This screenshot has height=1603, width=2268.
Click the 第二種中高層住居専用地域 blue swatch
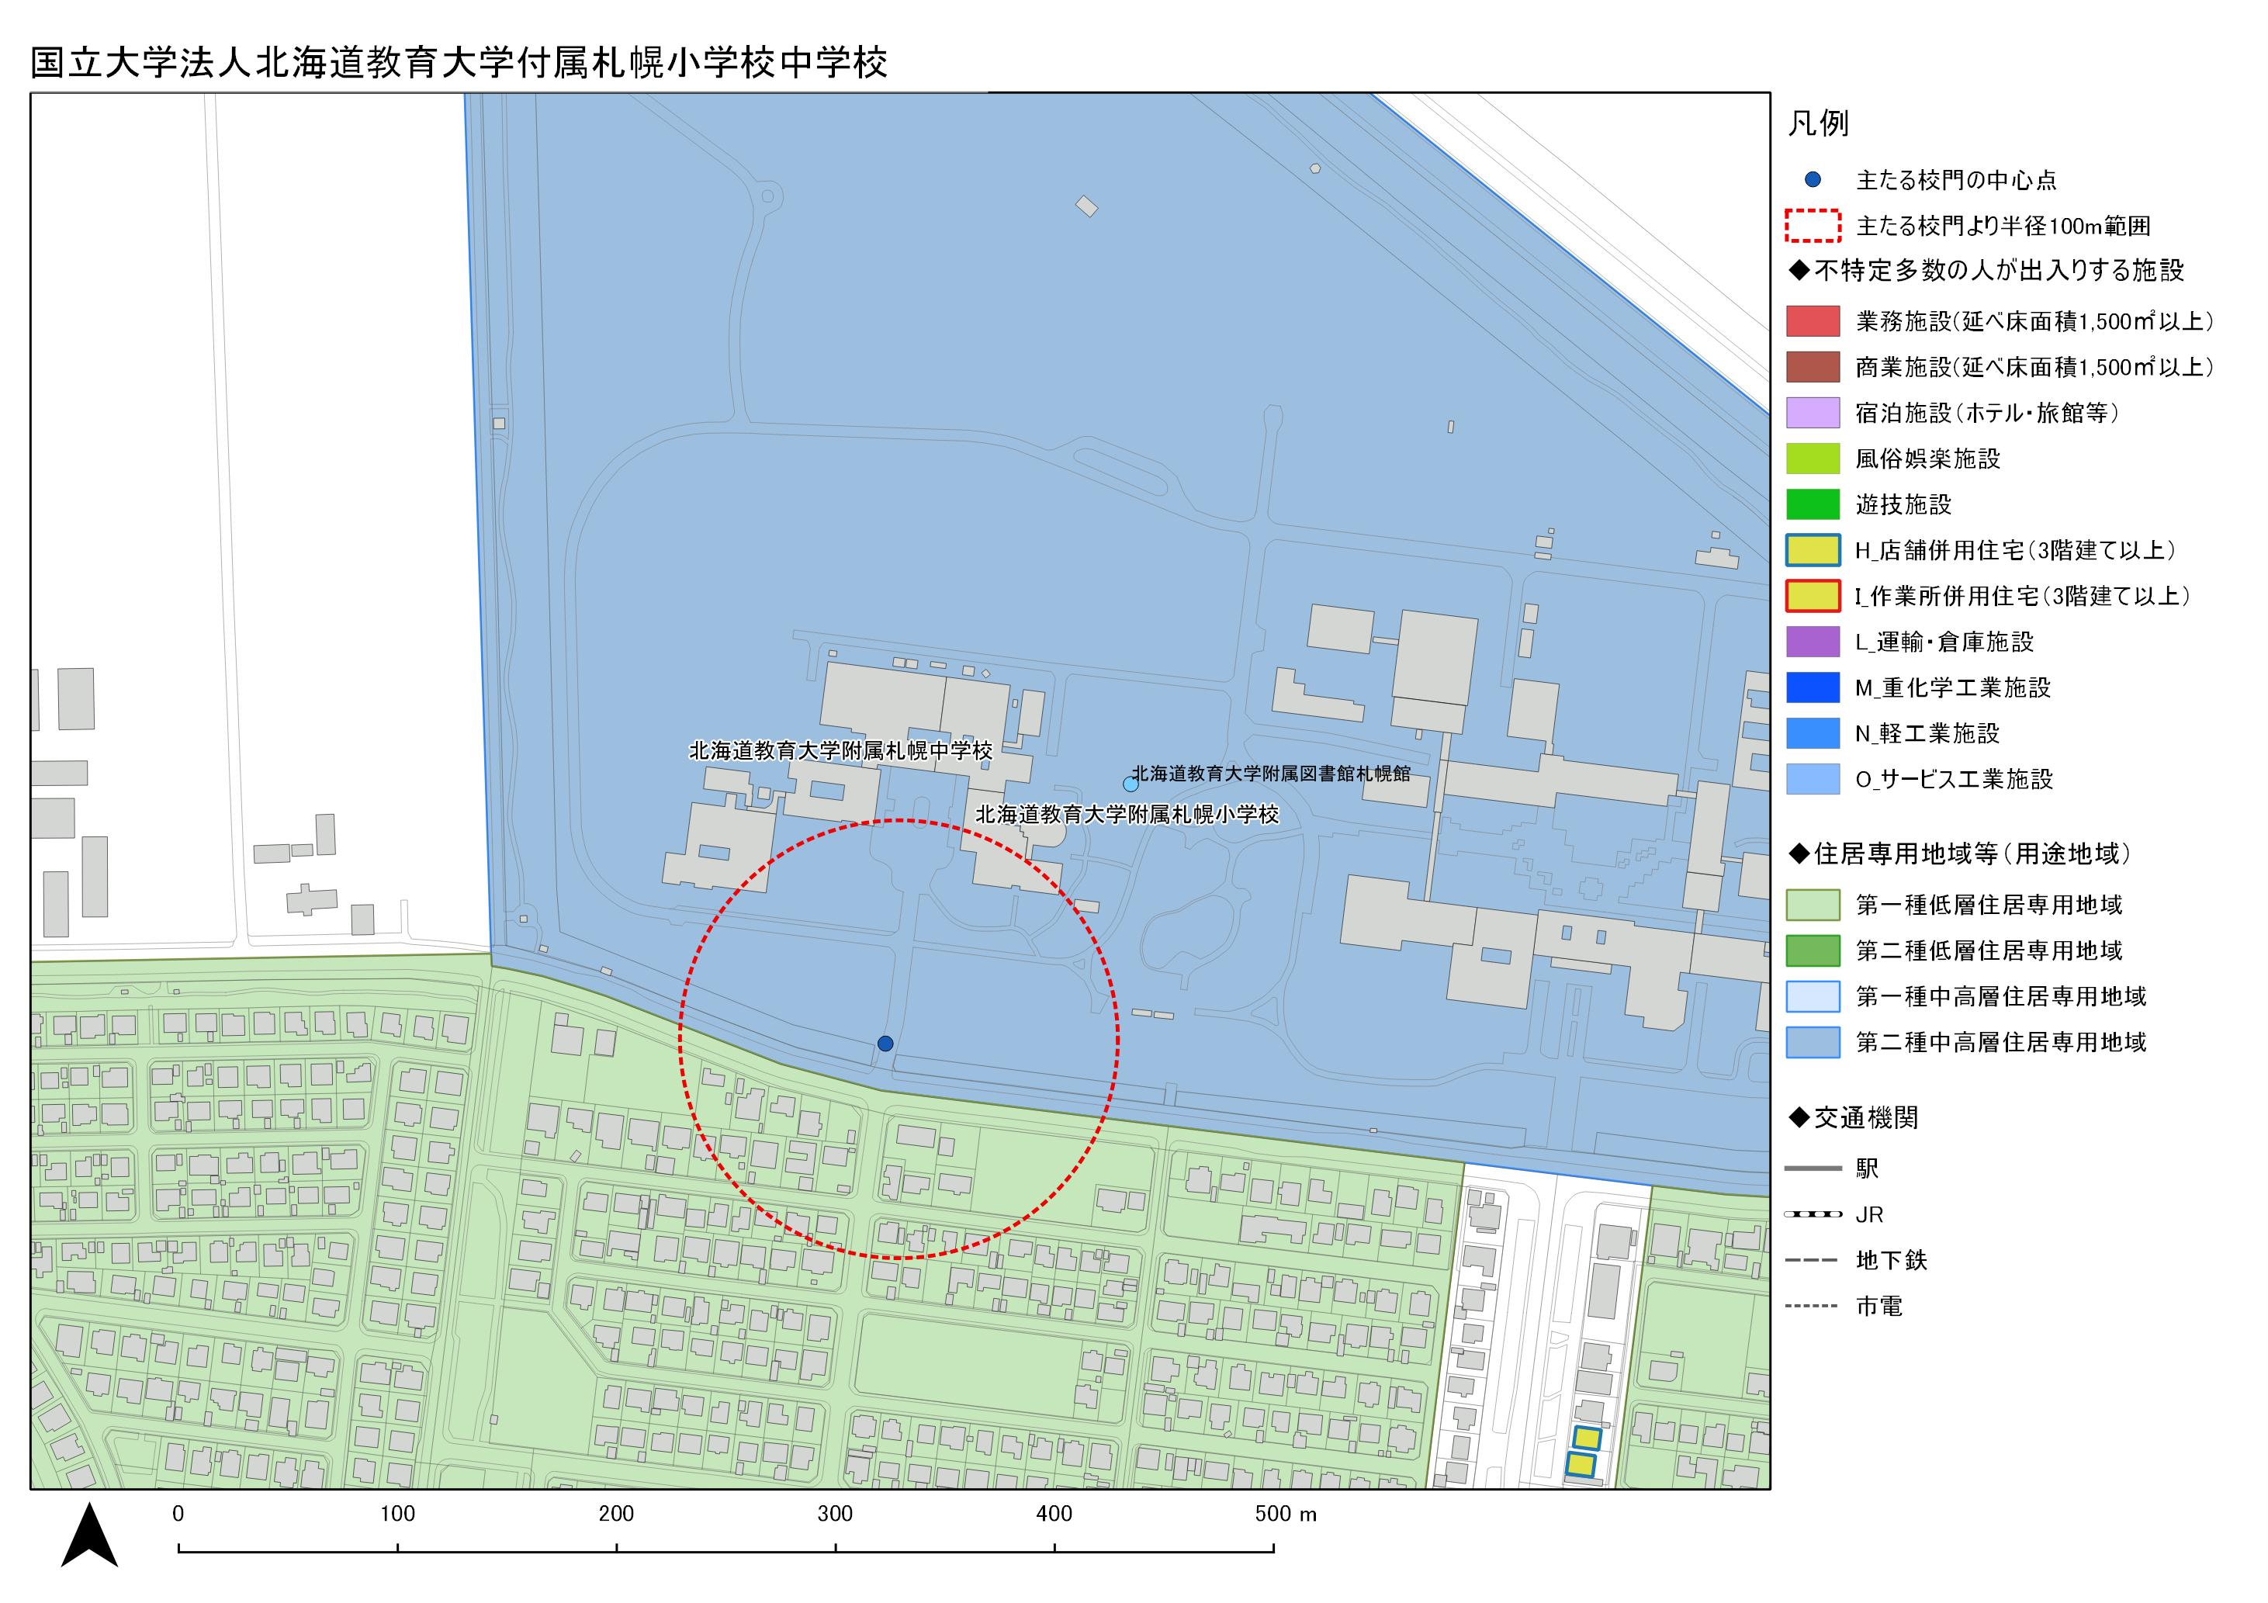[x=1813, y=1042]
